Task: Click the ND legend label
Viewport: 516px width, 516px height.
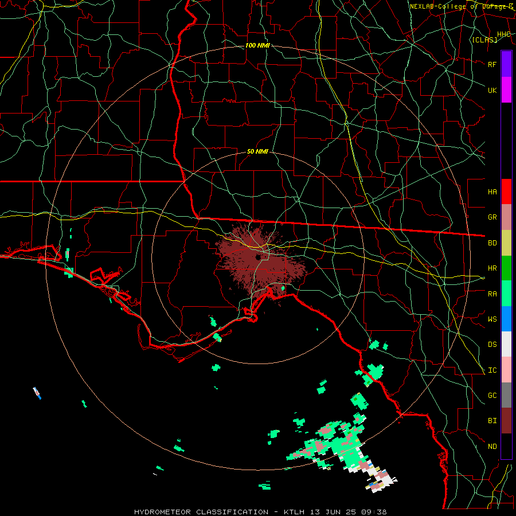Action: [x=492, y=447]
